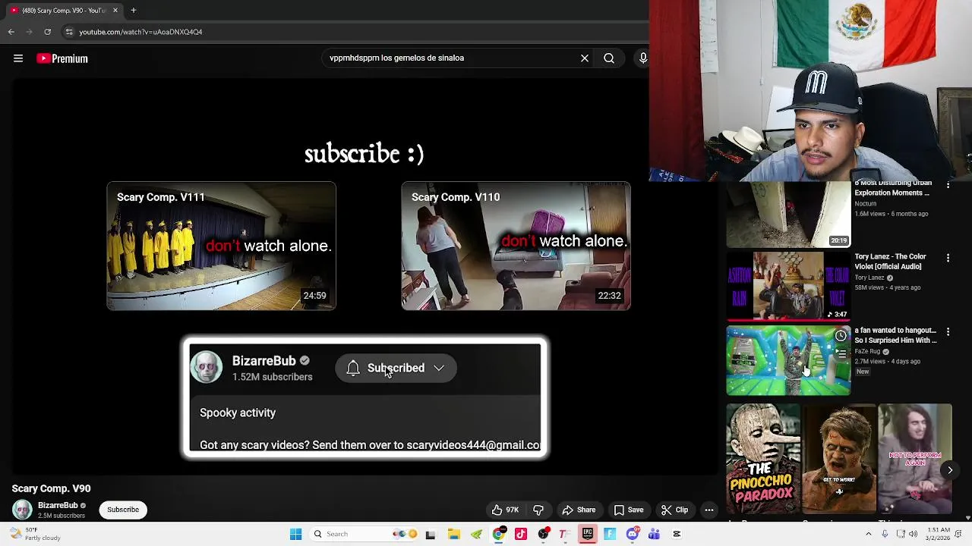
Task: Start voice search with microphone
Action: (x=643, y=58)
